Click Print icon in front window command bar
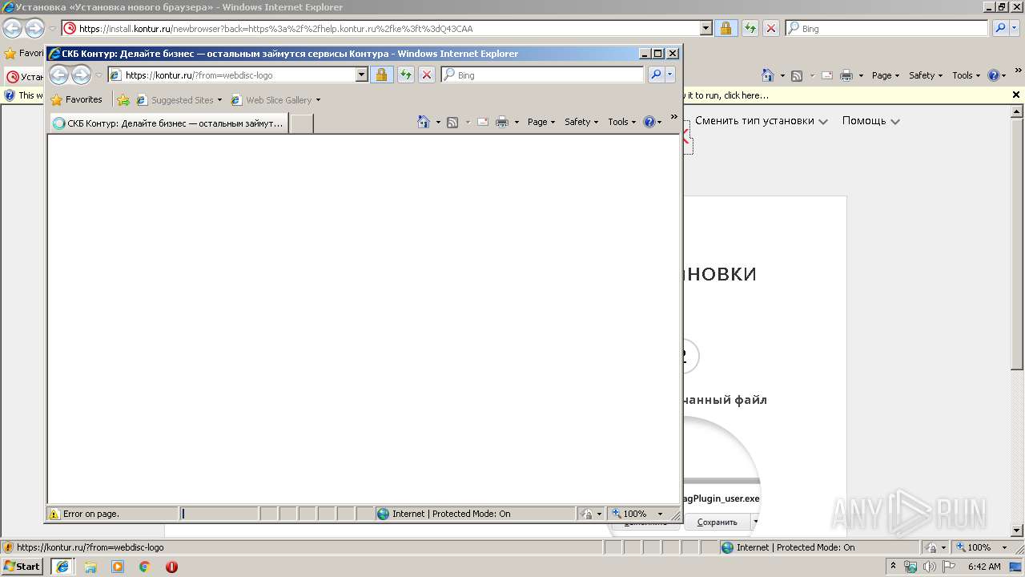The width and height of the screenshot is (1025, 577). pyautogui.click(x=502, y=122)
